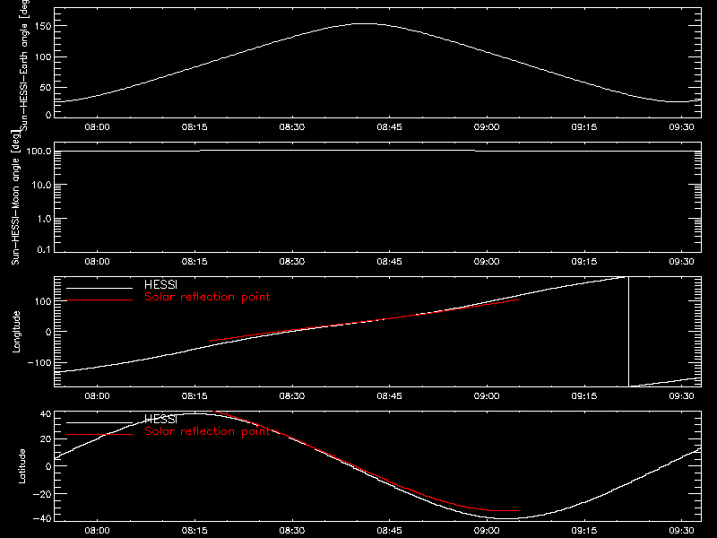
Task: Click the -100 tick on Longitude plot
Action: [39, 362]
